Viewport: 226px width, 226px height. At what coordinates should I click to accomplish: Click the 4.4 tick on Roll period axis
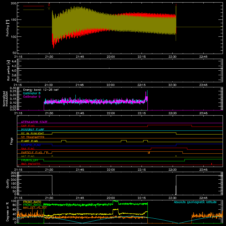(14, 61)
